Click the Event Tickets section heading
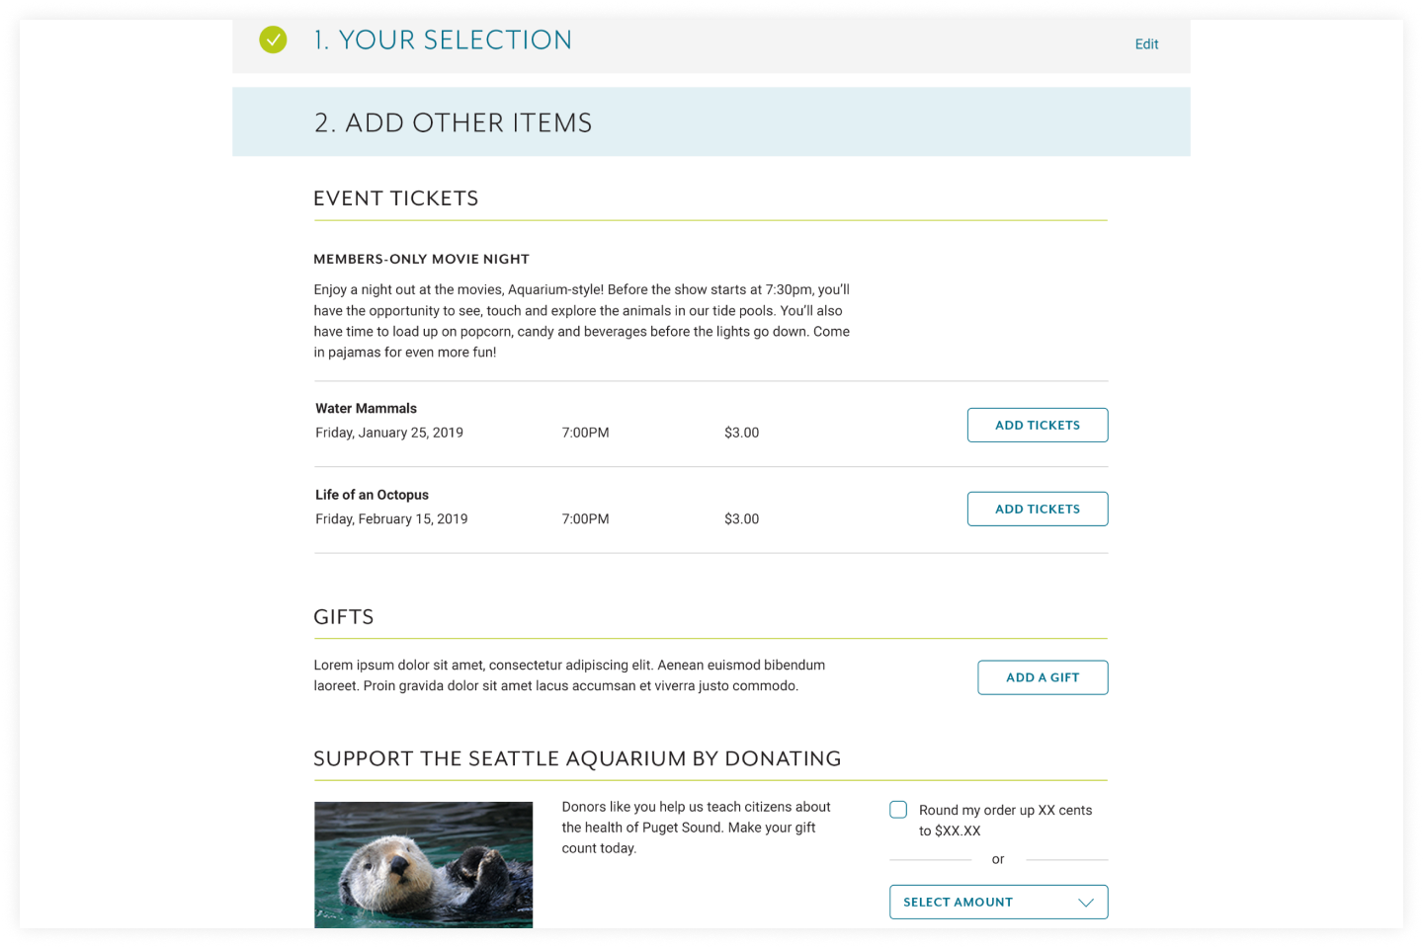The height and width of the screenshot is (948, 1423). click(x=395, y=198)
